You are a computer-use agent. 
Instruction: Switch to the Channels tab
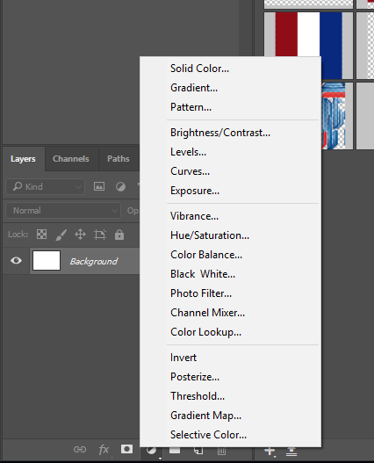coord(71,159)
